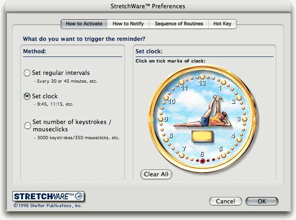The height and width of the screenshot is (220, 296).
Task: Click the clock tick mark at 5
Action: coord(223,155)
